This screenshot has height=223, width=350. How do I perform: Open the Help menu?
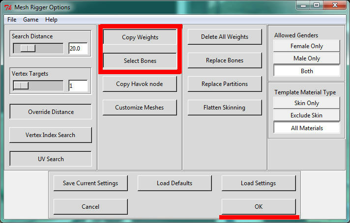[x=51, y=20]
